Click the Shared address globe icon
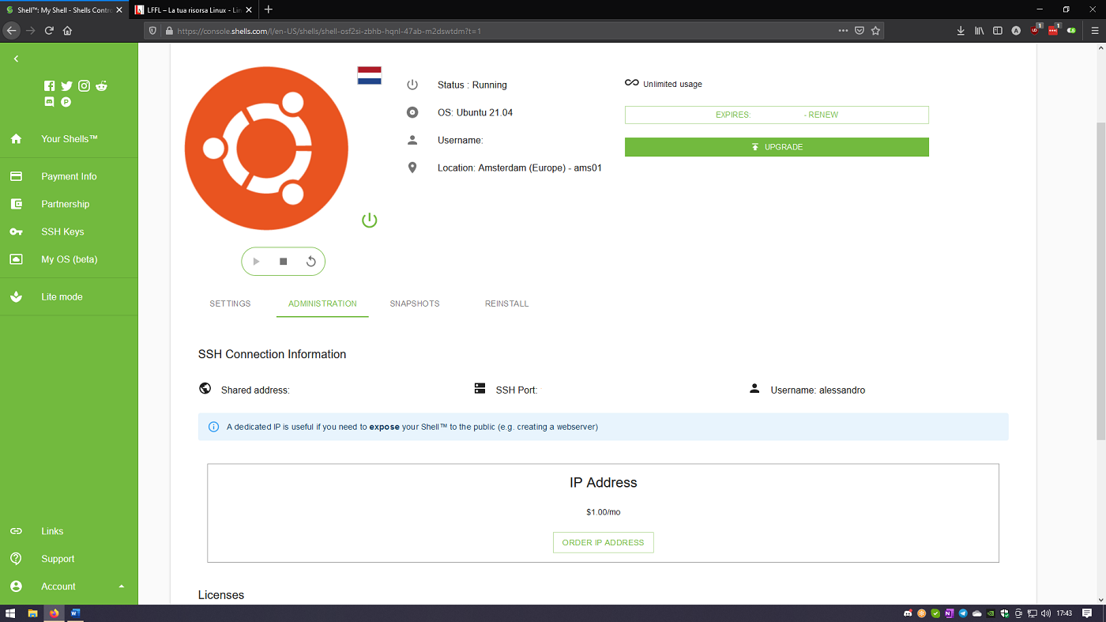Image resolution: width=1106 pixels, height=622 pixels. coord(205,388)
